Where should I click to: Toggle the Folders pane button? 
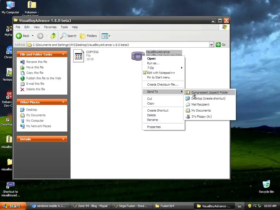pyautogui.click(x=88, y=36)
